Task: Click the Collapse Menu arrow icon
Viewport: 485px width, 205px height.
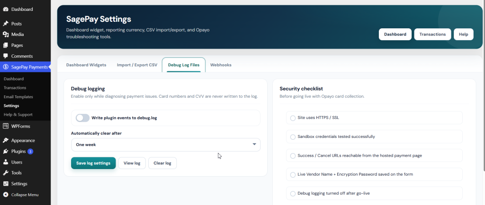Action: coord(6,195)
